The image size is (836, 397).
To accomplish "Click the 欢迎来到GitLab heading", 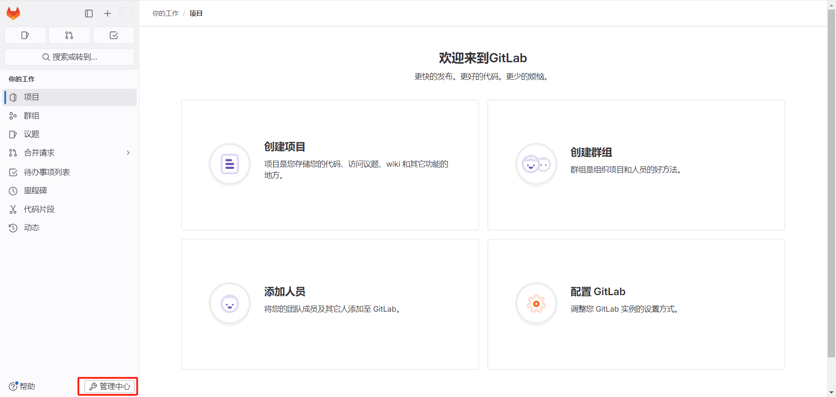I will pos(483,58).
